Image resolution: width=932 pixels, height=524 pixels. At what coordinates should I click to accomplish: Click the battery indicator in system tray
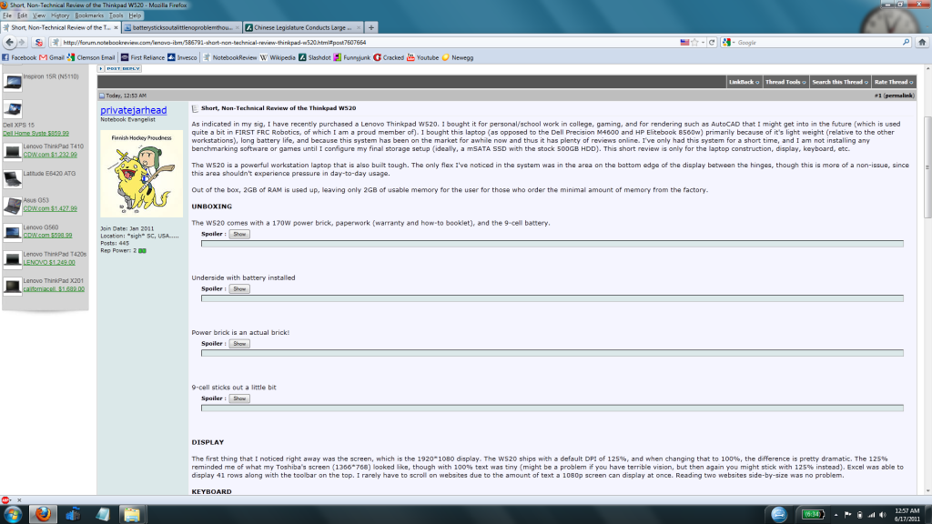(x=813, y=515)
